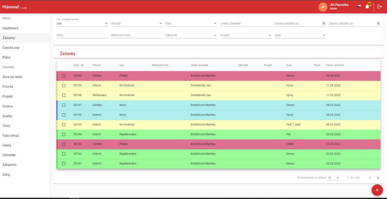
Task: Click the JP user avatar
Action: pos(323,7)
